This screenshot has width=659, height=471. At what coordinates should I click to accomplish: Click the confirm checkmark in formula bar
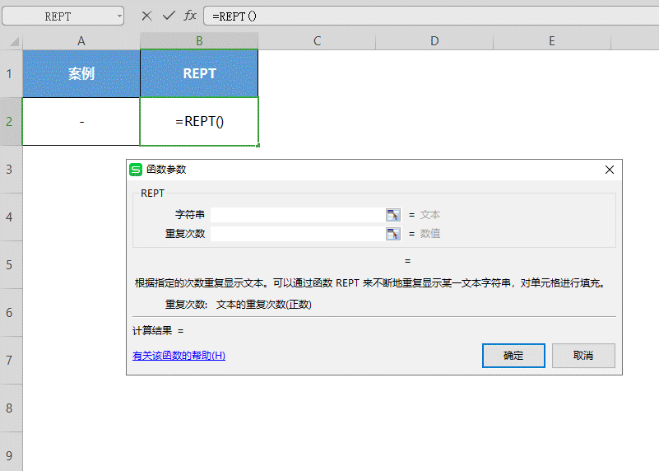(168, 16)
